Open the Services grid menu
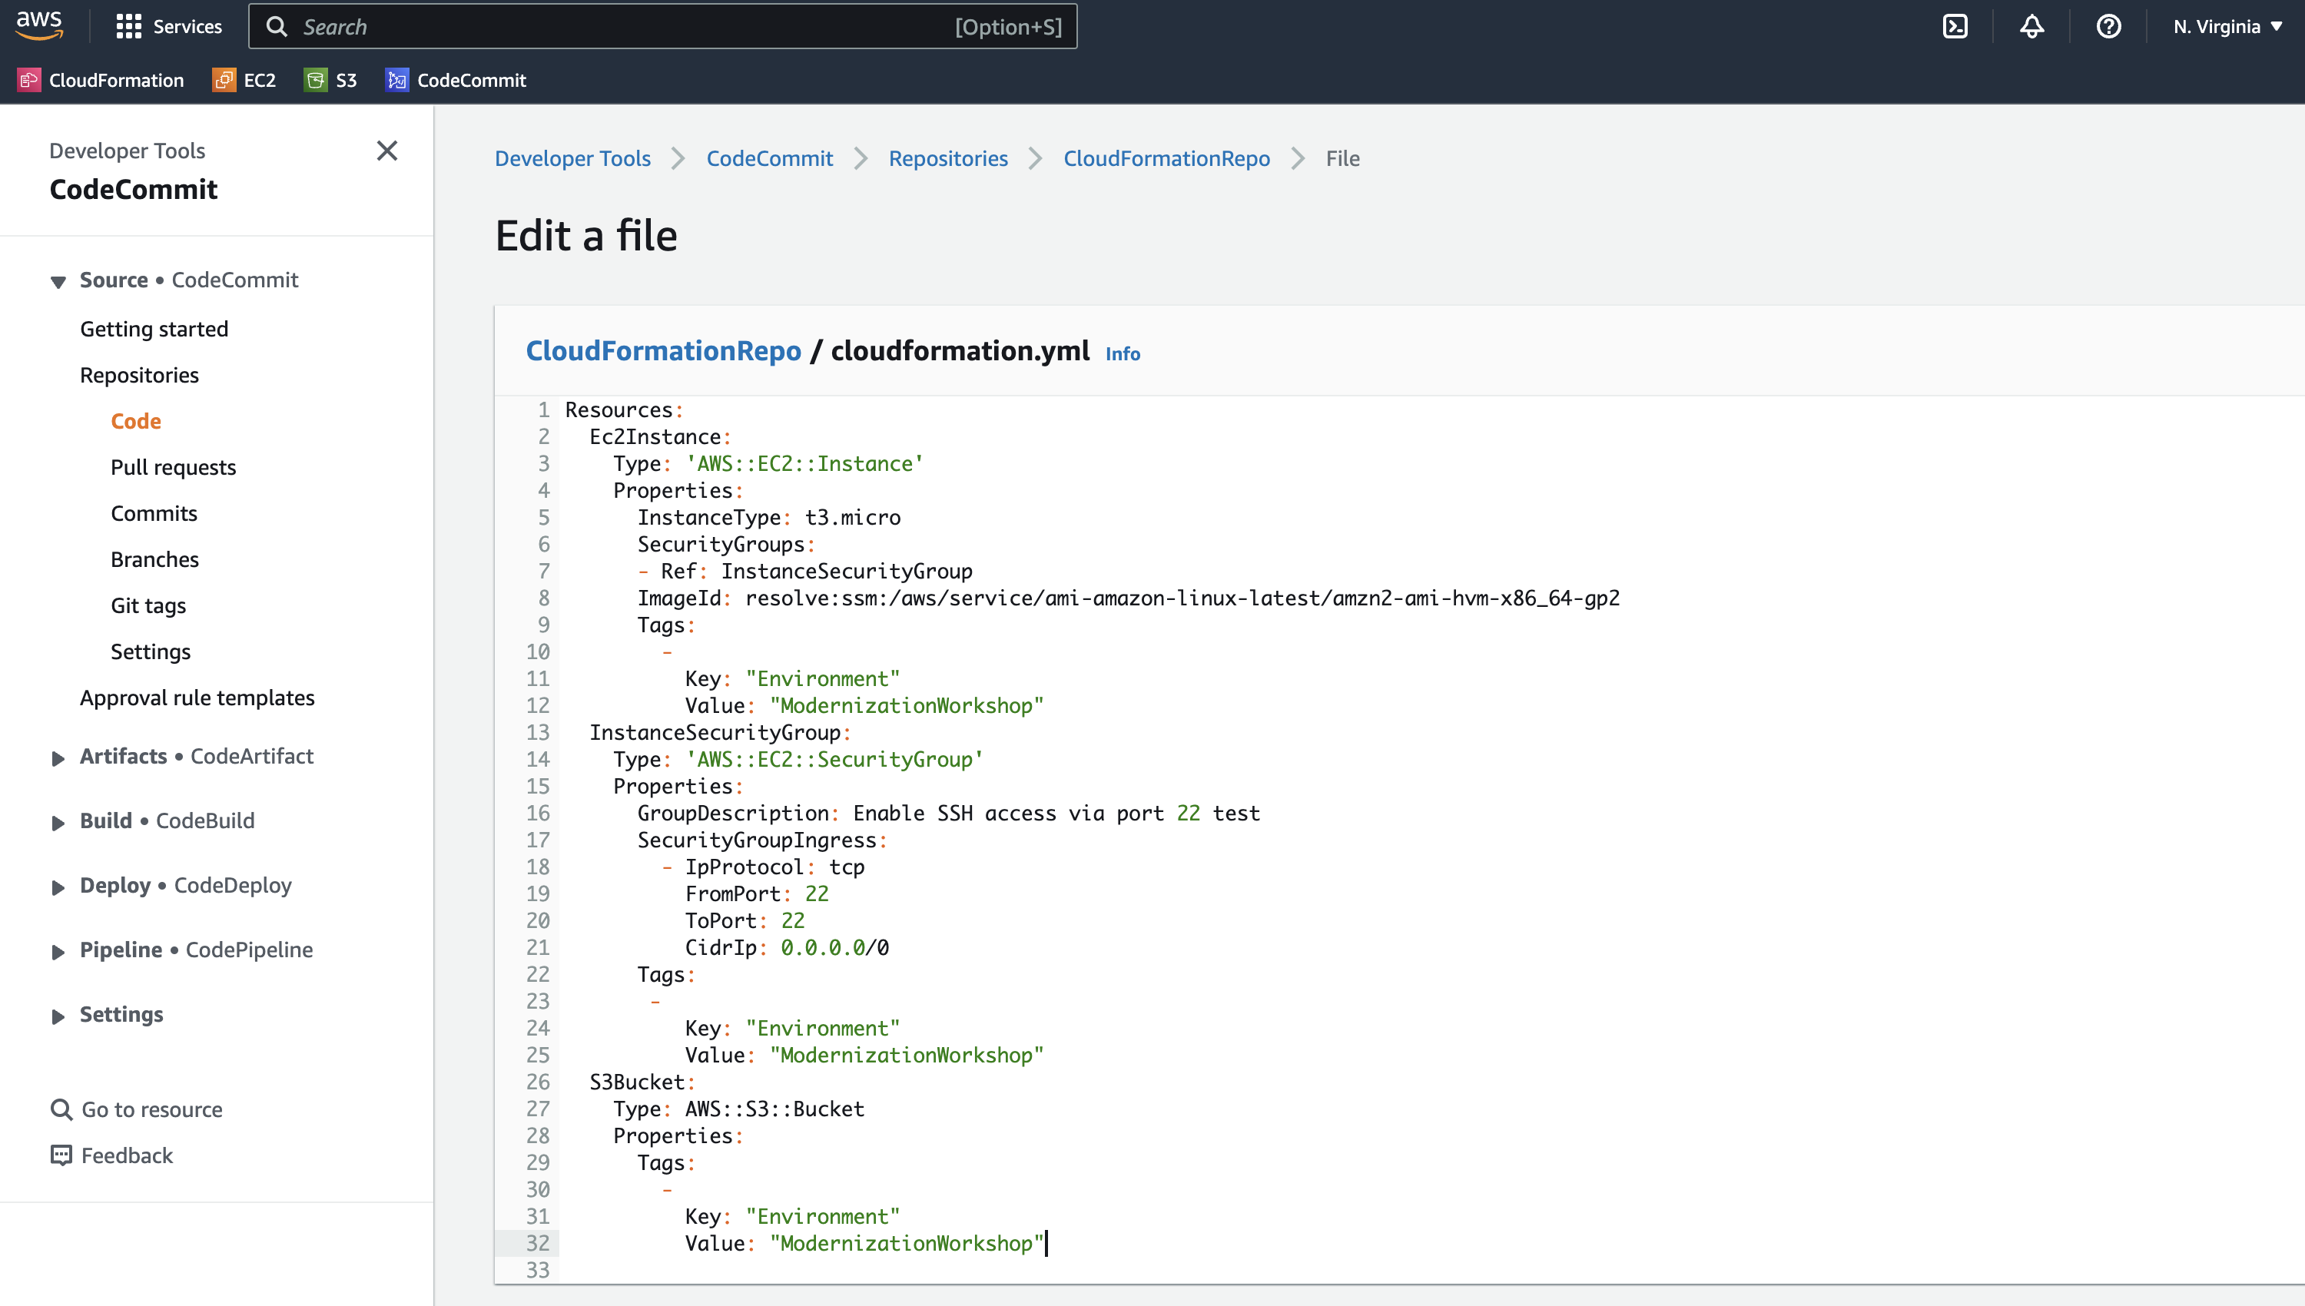 pyautogui.click(x=168, y=27)
